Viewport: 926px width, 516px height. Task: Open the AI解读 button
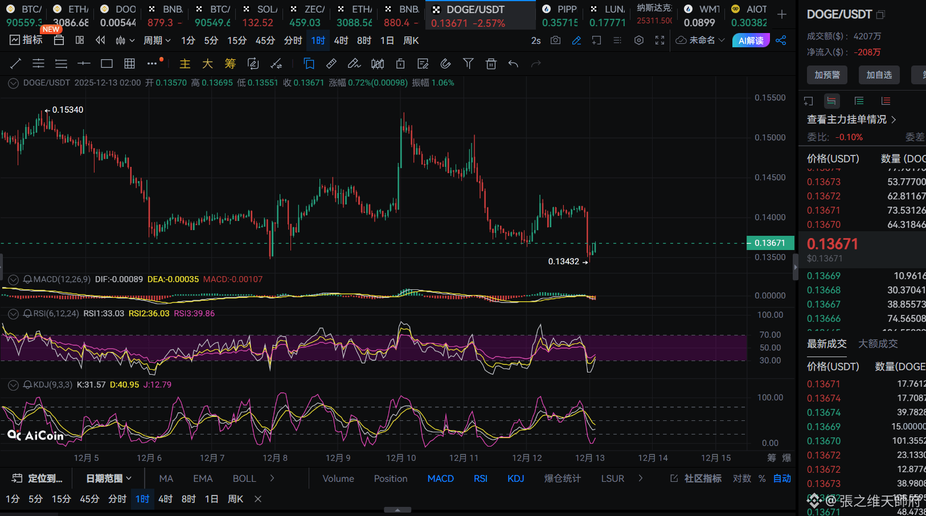click(x=751, y=40)
